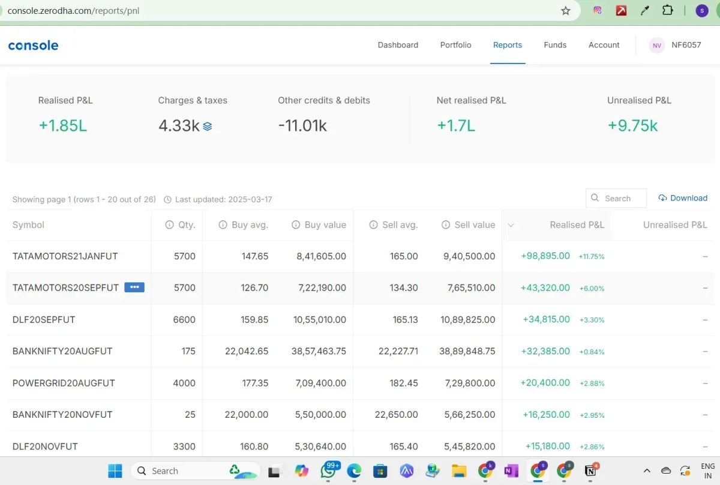720x485 pixels.
Task: Click the -11.01k other credits figure
Action: click(302, 125)
